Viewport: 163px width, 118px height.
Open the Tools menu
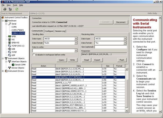(15, 5)
